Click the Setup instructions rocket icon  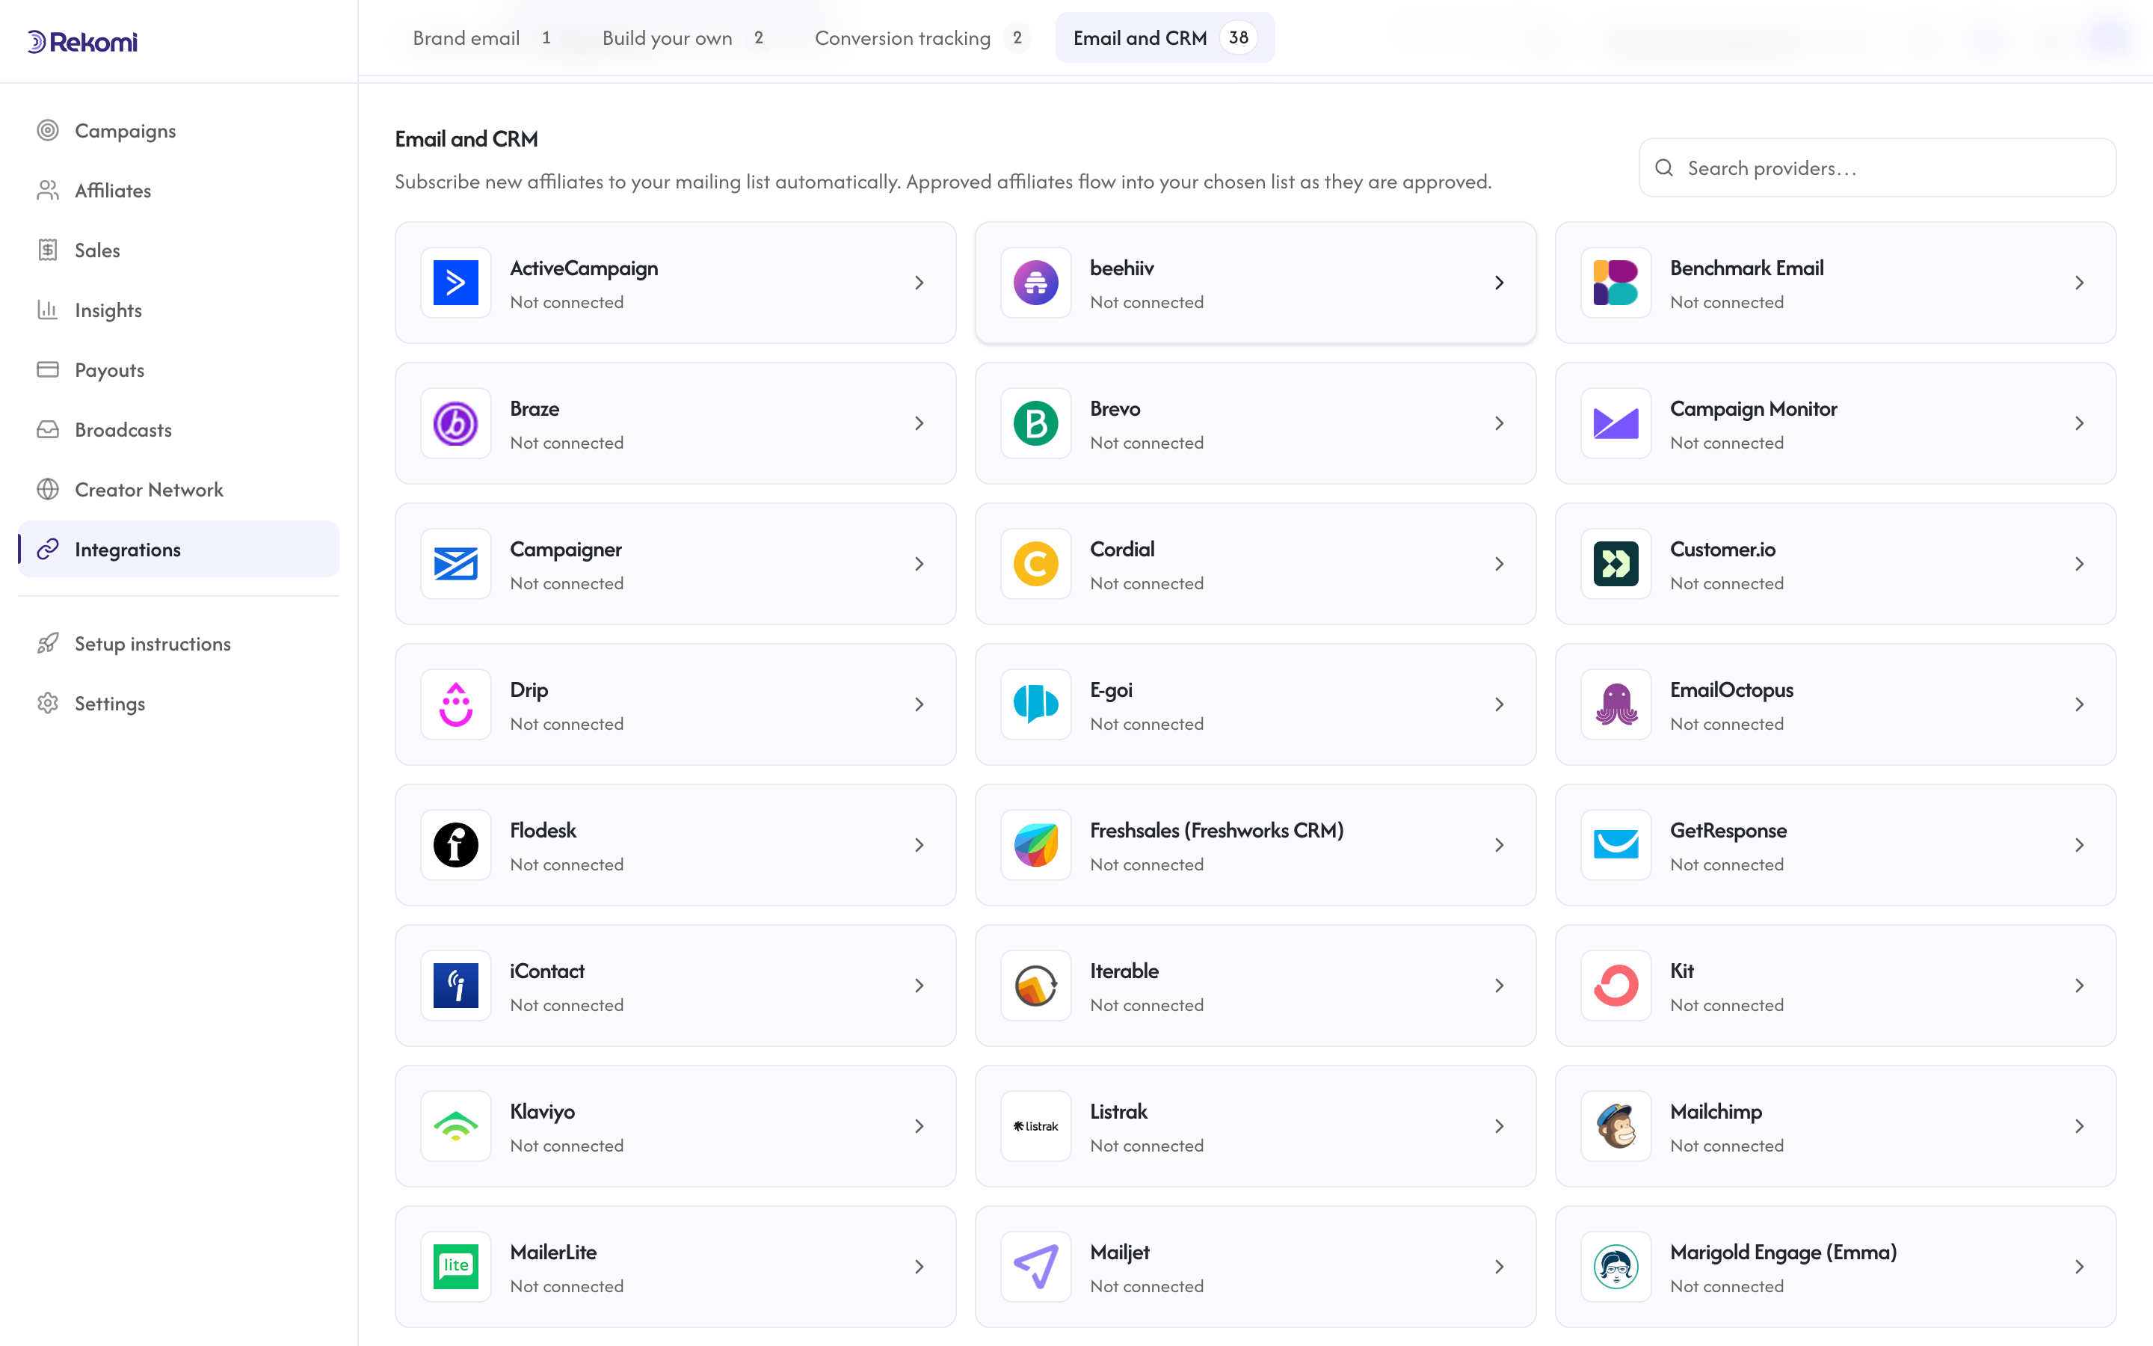[x=48, y=643]
